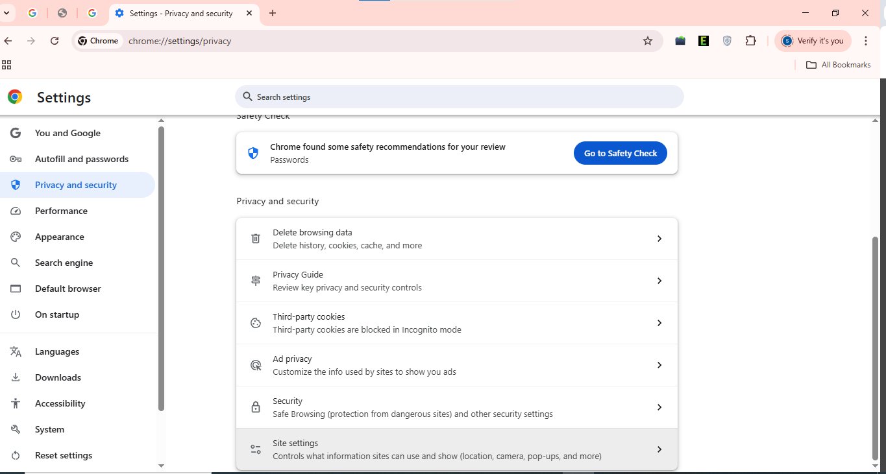The image size is (886, 474).
Task: Click the sidebar scrollbar thumb
Action: [161, 268]
